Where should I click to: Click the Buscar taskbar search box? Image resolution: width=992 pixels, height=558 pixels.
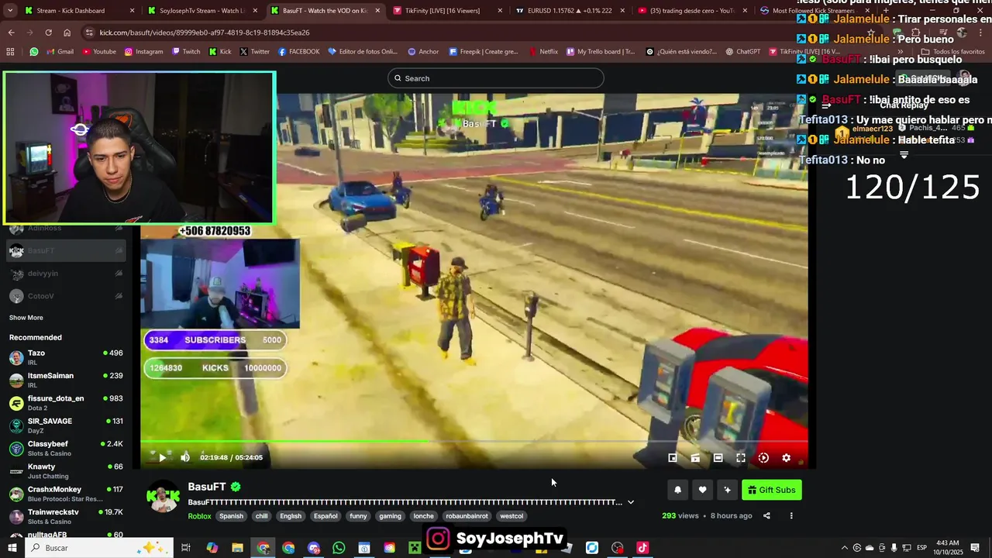(x=101, y=548)
